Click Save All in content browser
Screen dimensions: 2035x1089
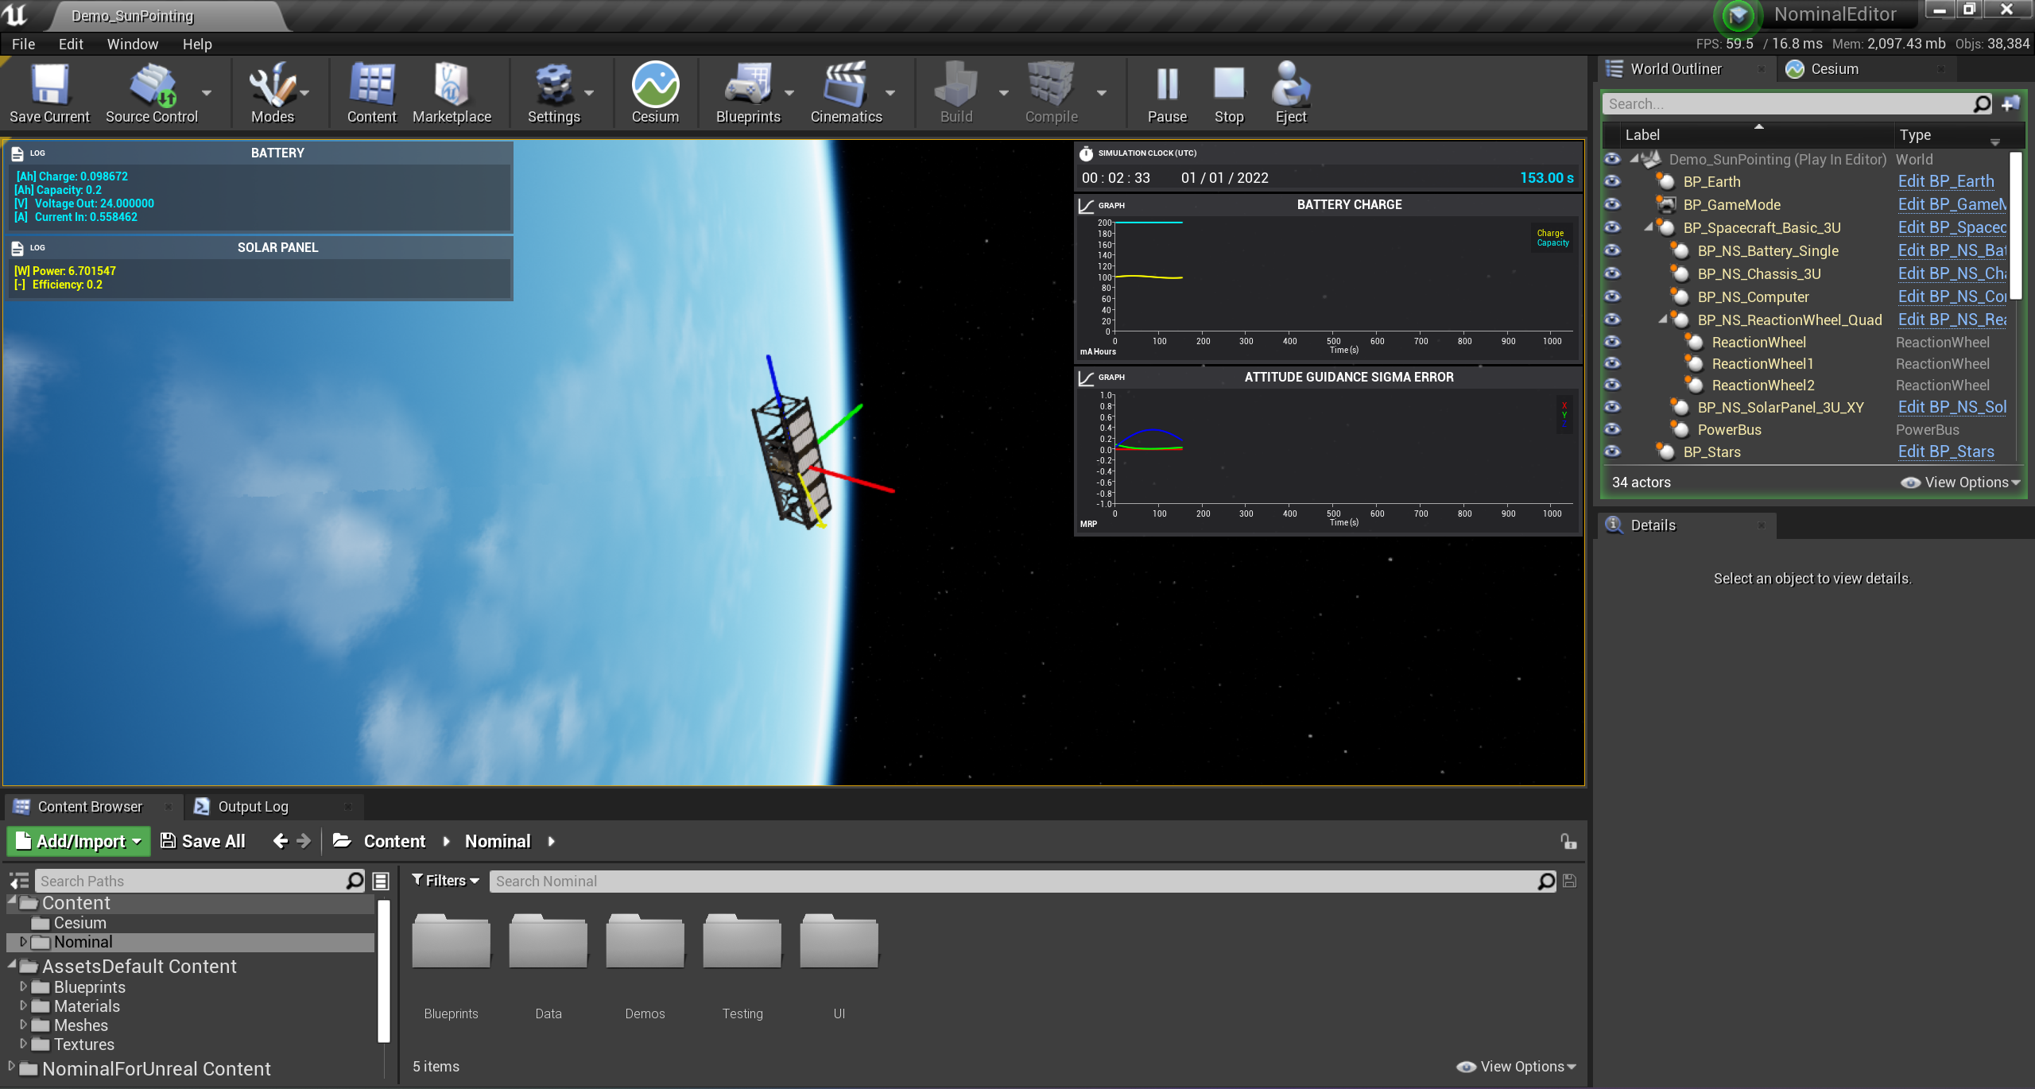pos(203,841)
